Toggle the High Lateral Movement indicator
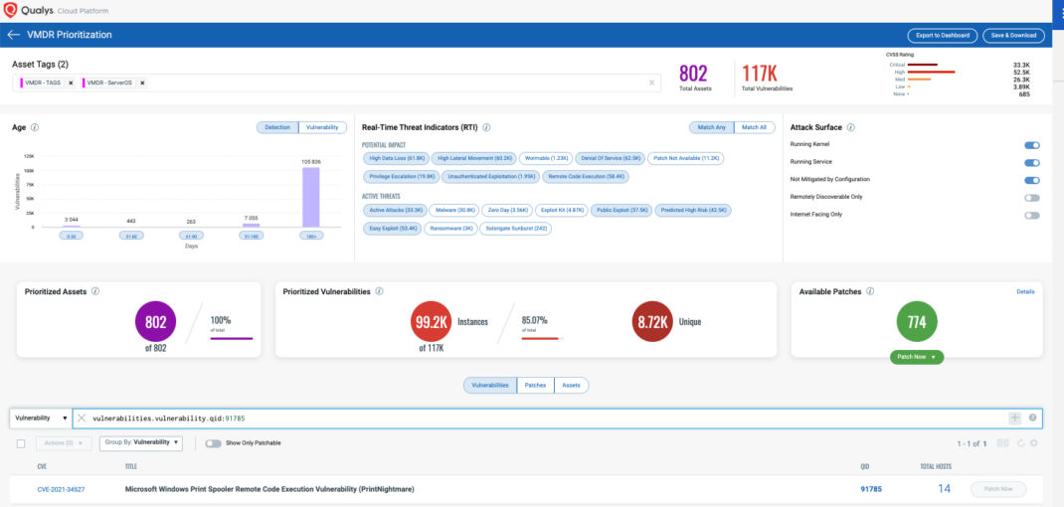This screenshot has width=1064, height=507. tap(474, 158)
